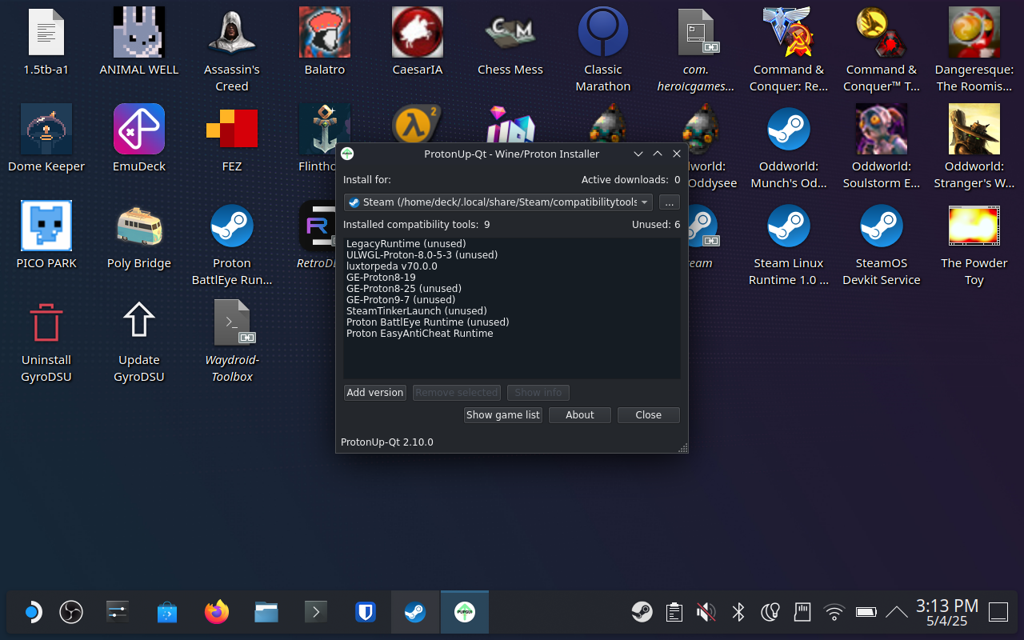
Task: Select the Classic Marathon icon
Action: pyautogui.click(x=603, y=32)
